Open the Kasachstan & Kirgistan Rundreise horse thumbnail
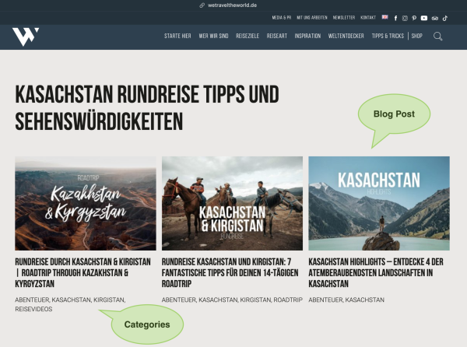467x347 pixels. click(x=232, y=203)
